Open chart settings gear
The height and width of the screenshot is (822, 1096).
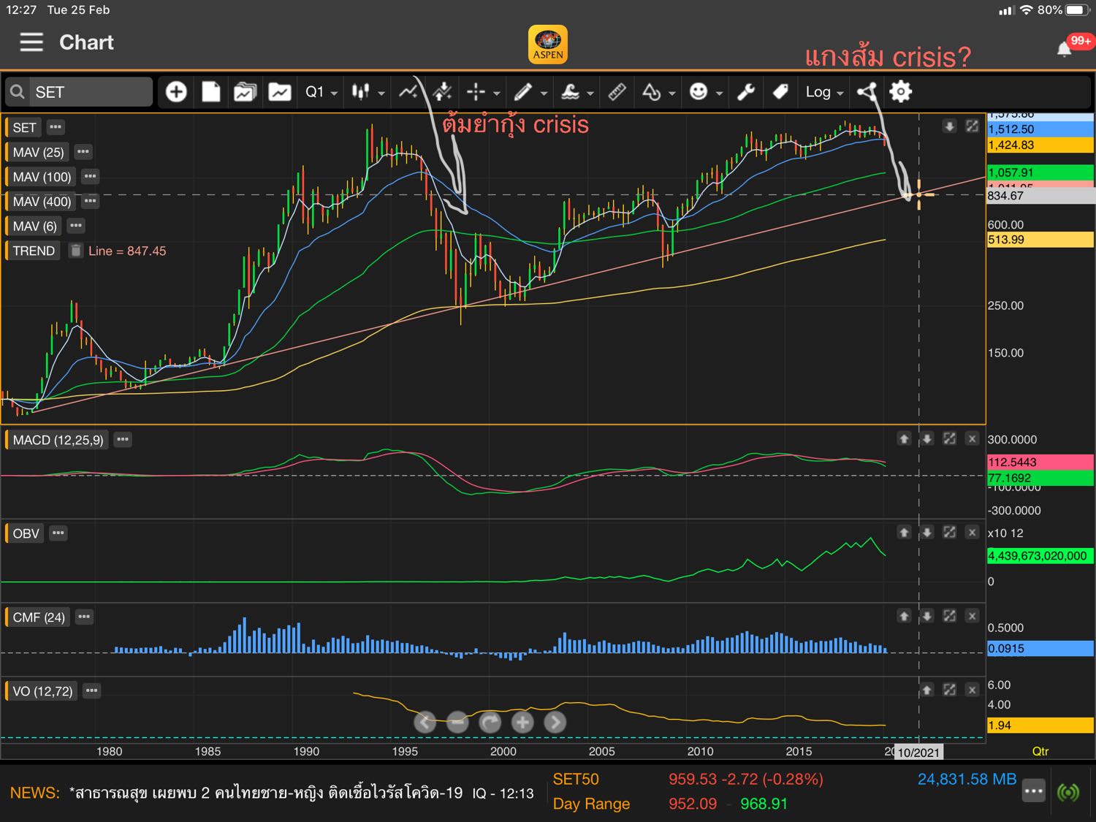900,91
